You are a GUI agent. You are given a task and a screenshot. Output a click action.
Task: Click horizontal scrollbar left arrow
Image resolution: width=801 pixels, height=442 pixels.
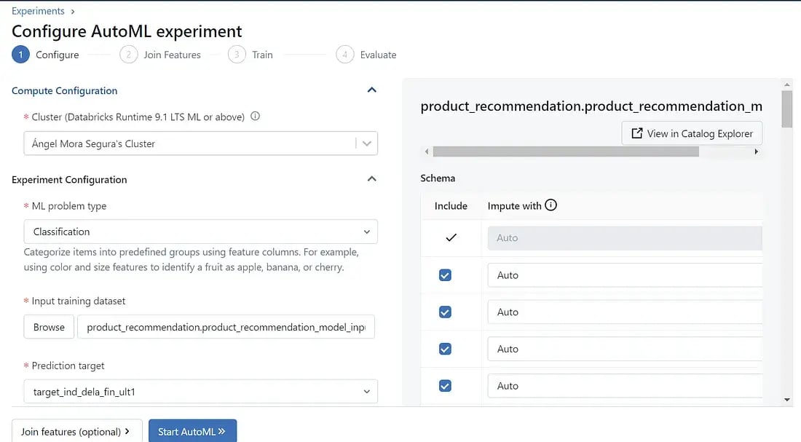pyautogui.click(x=427, y=151)
